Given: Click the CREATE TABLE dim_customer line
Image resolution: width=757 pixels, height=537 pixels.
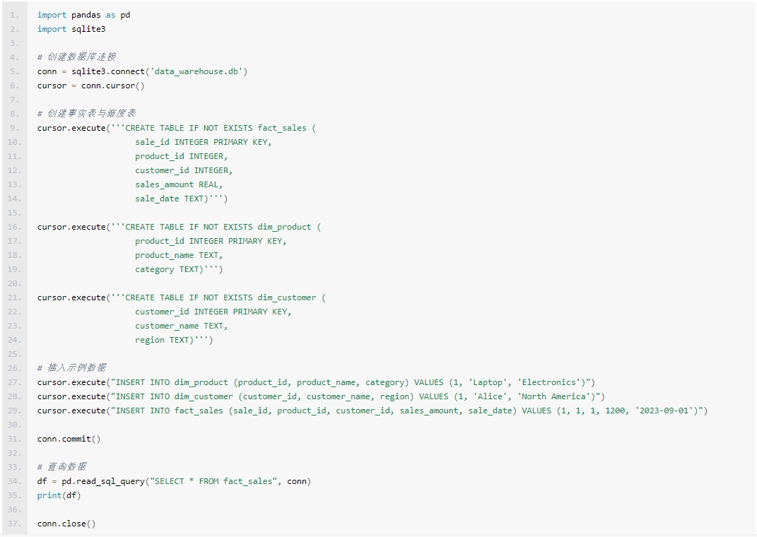Looking at the screenshot, I should [x=182, y=297].
